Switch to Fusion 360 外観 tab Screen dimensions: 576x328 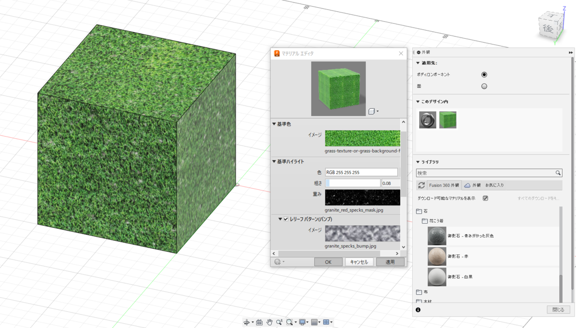tap(444, 185)
